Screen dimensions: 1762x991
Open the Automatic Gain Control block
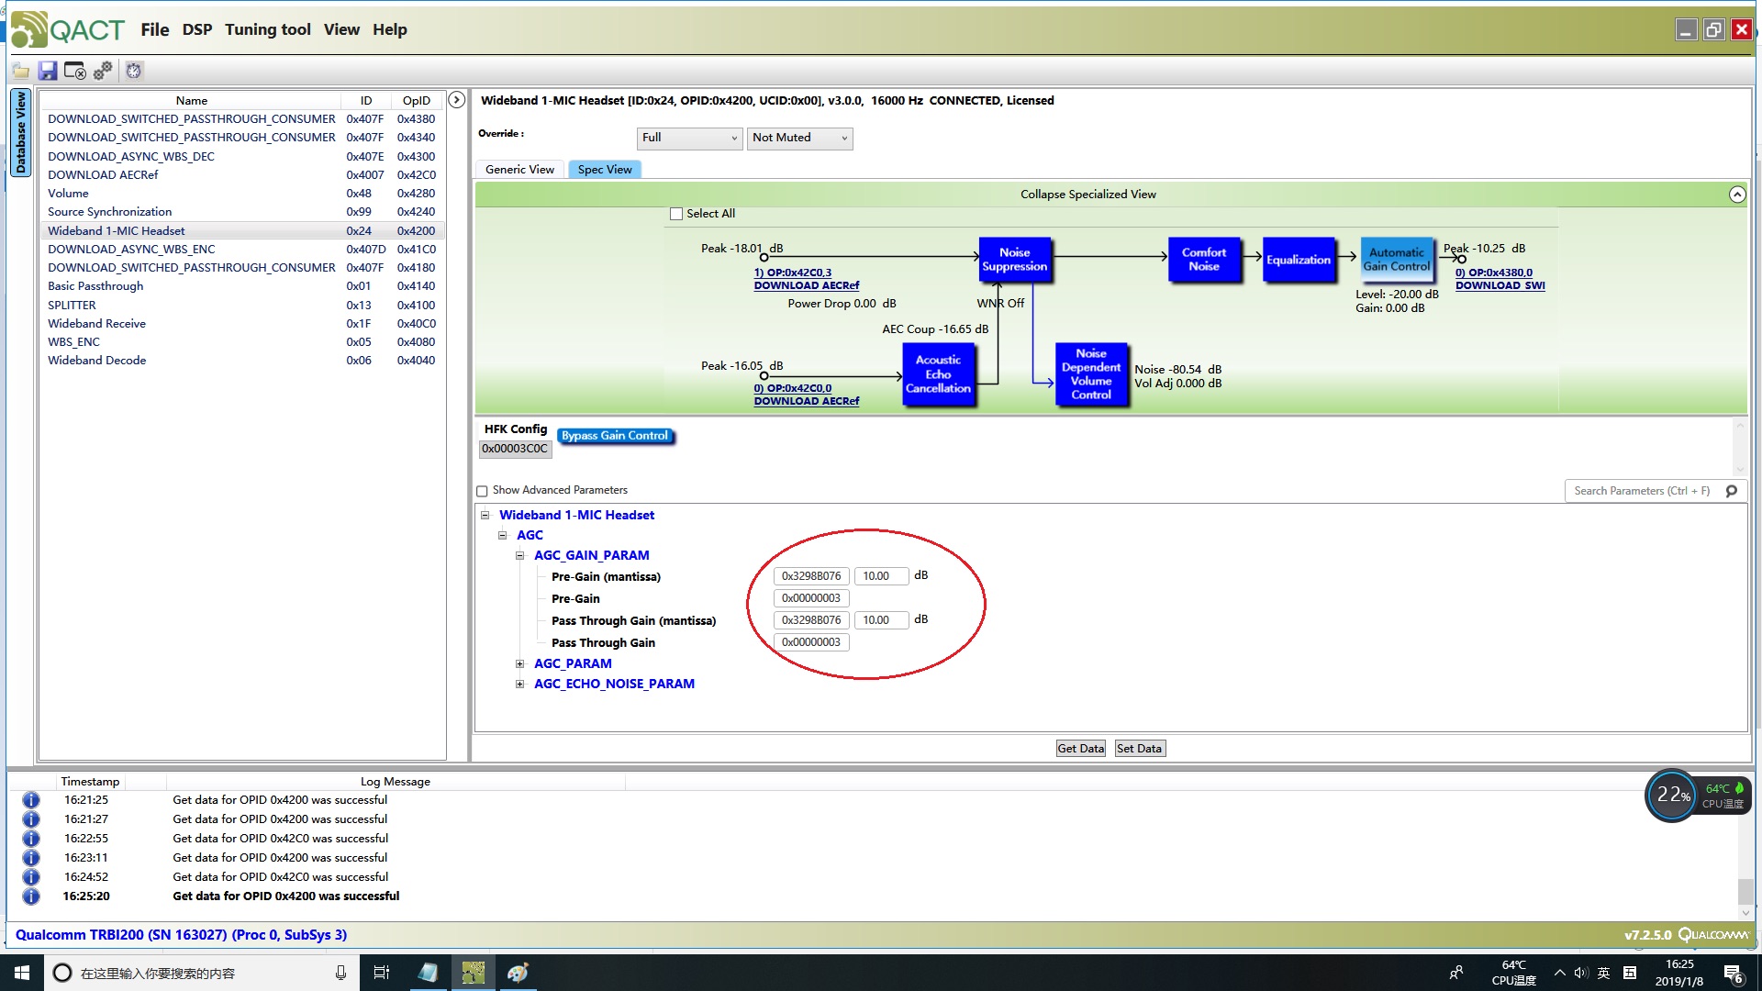[x=1396, y=260]
